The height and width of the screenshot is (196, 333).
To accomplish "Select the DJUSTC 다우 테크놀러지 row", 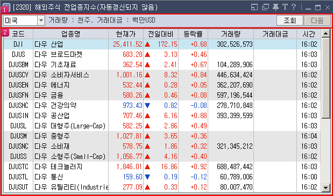I will coord(162,167).
